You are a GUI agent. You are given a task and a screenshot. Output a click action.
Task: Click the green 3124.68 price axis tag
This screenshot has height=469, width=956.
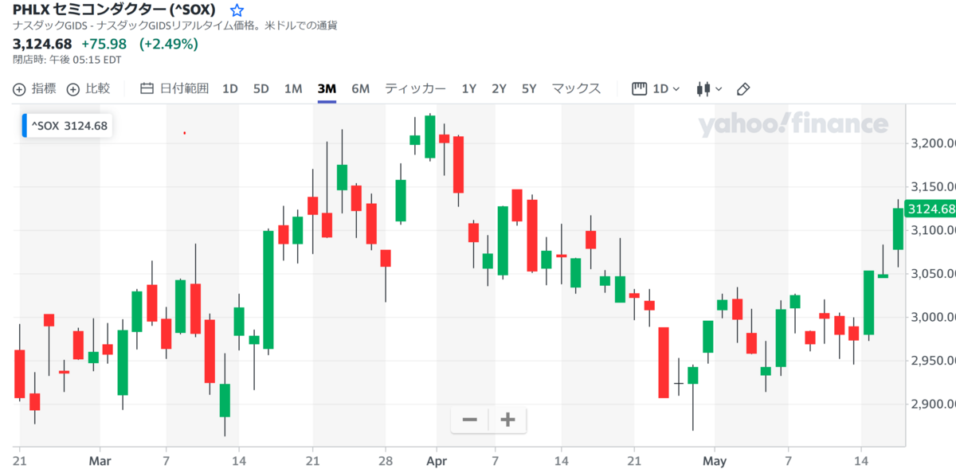931,209
